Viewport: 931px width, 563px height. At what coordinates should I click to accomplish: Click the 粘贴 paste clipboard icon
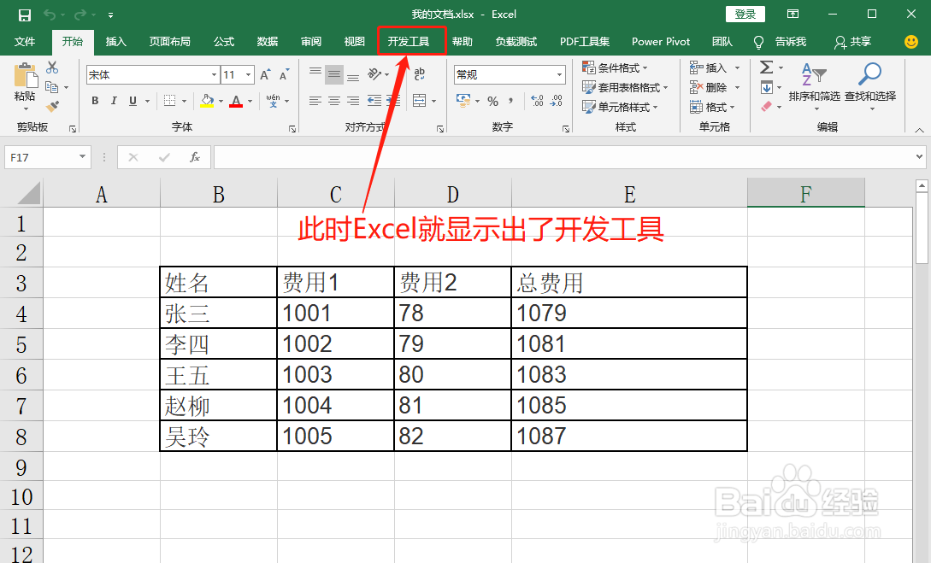click(25, 76)
